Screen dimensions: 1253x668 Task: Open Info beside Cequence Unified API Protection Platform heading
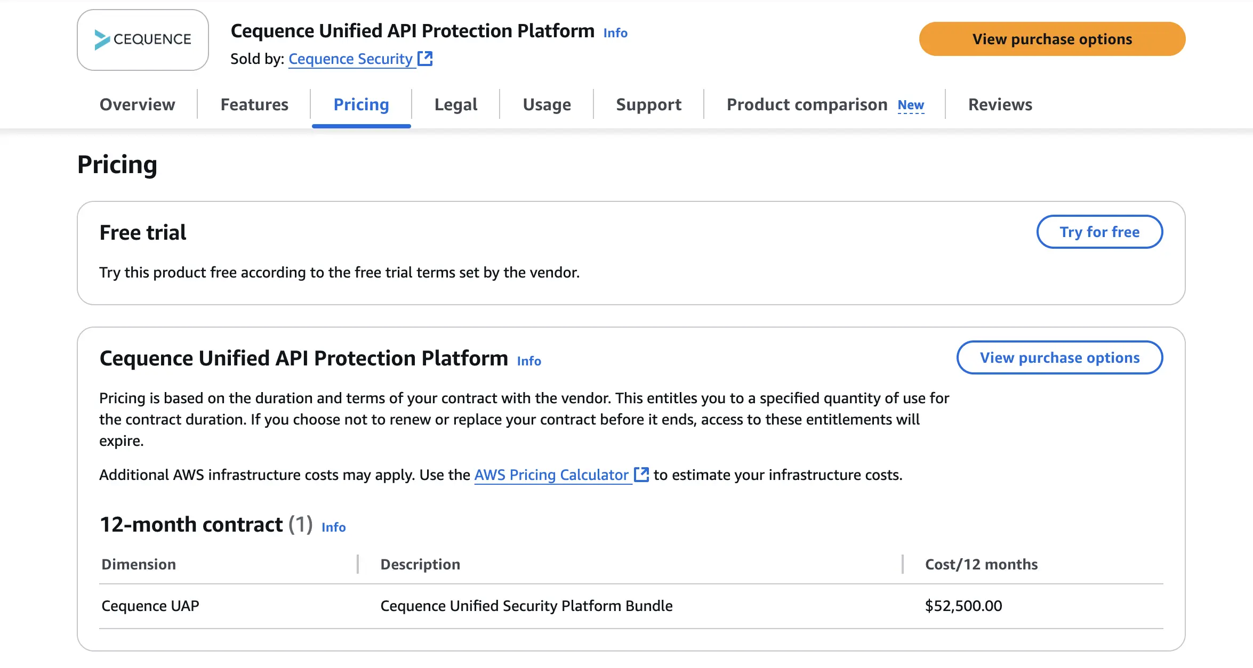tap(528, 361)
